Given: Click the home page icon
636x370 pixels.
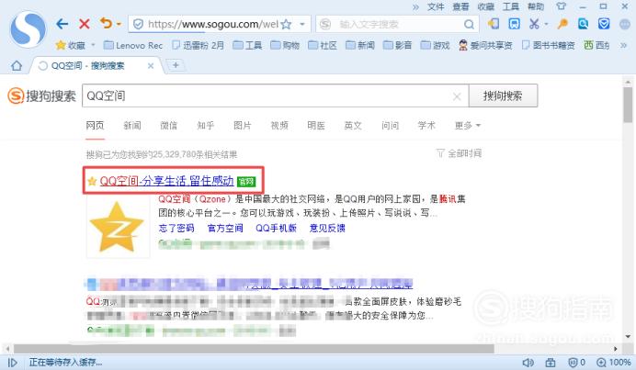Looking at the screenshot, I should point(17,66).
